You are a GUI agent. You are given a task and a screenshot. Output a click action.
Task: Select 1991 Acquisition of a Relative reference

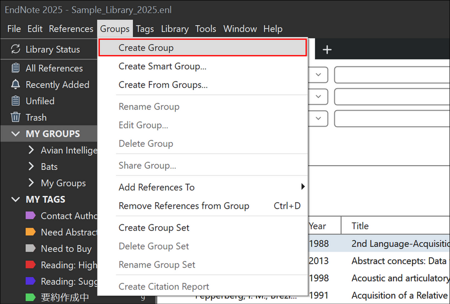379,296
